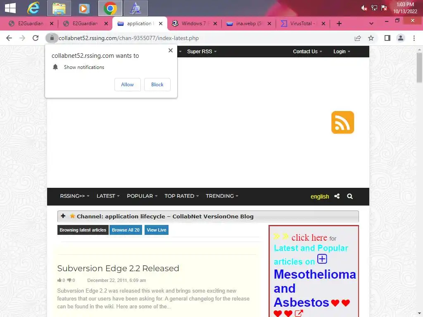423x317 pixels.
Task: Open a new browser tab
Action: click(339, 24)
